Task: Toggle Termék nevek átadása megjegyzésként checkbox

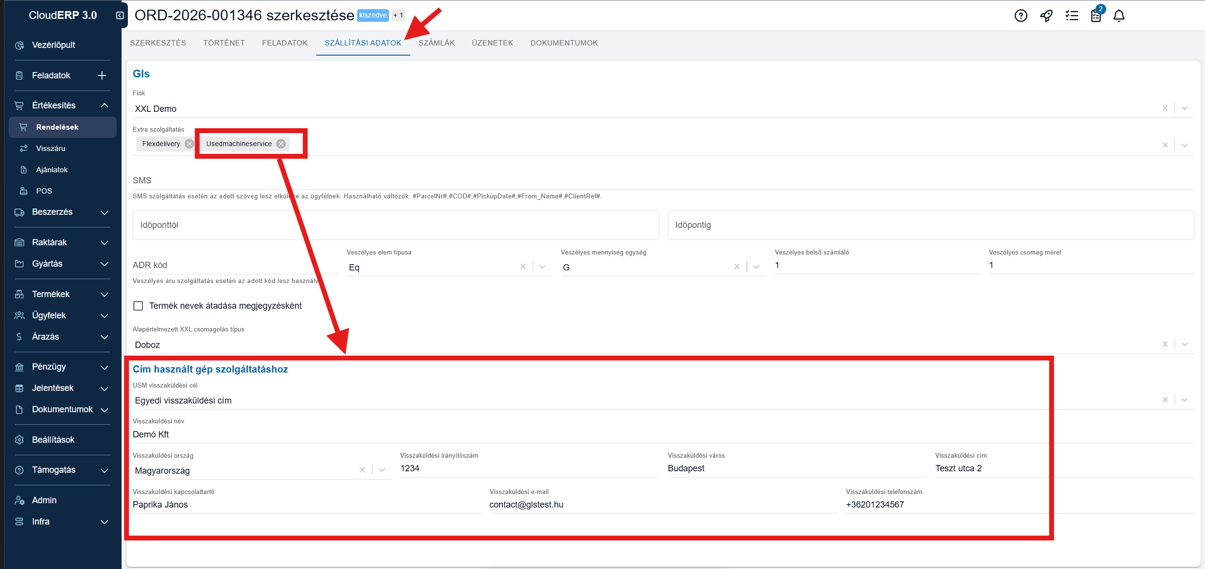Action: click(138, 306)
